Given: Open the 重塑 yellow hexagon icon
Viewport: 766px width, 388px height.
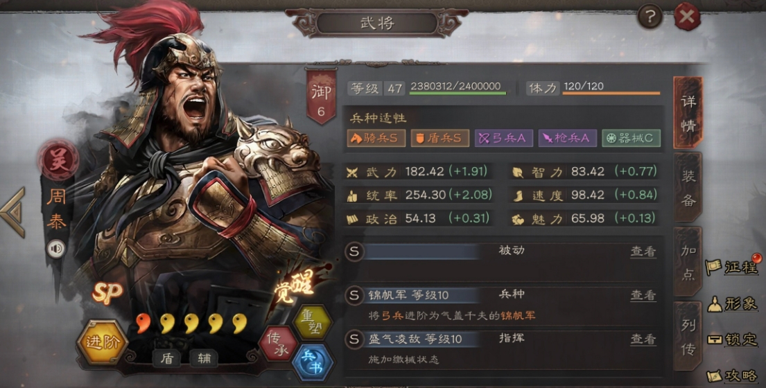Looking at the screenshot, I should (x=312, y=322).
